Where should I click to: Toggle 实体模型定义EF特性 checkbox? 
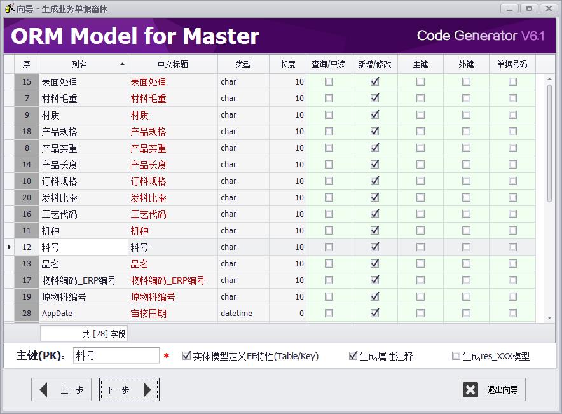coord(186,356)
